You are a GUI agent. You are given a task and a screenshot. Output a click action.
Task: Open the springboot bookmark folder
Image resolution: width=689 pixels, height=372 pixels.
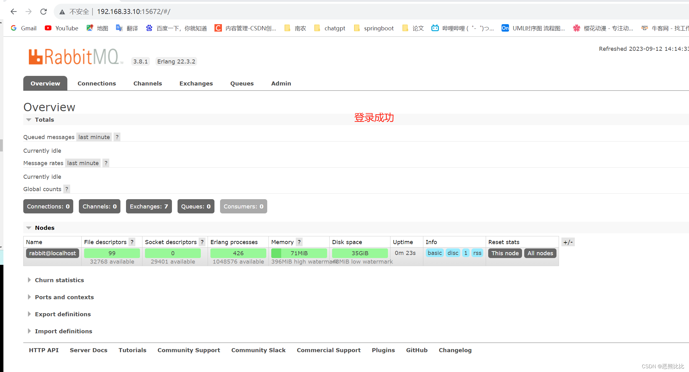(374, 28)
